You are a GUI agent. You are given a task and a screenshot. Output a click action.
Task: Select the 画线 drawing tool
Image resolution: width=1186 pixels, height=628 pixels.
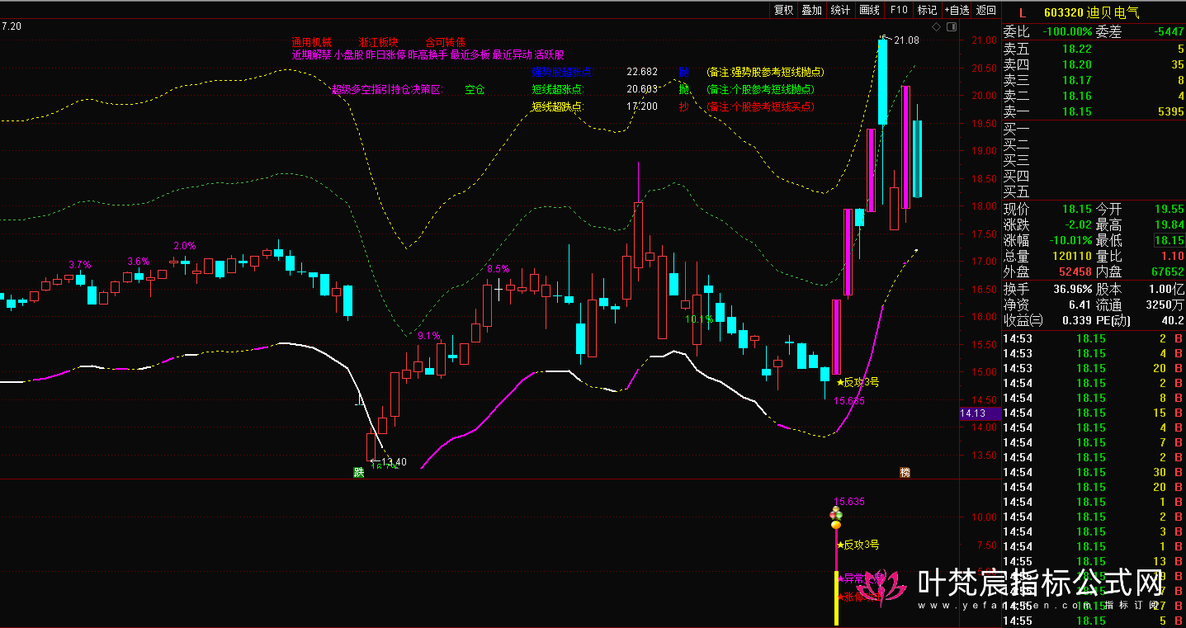point(869,10)
